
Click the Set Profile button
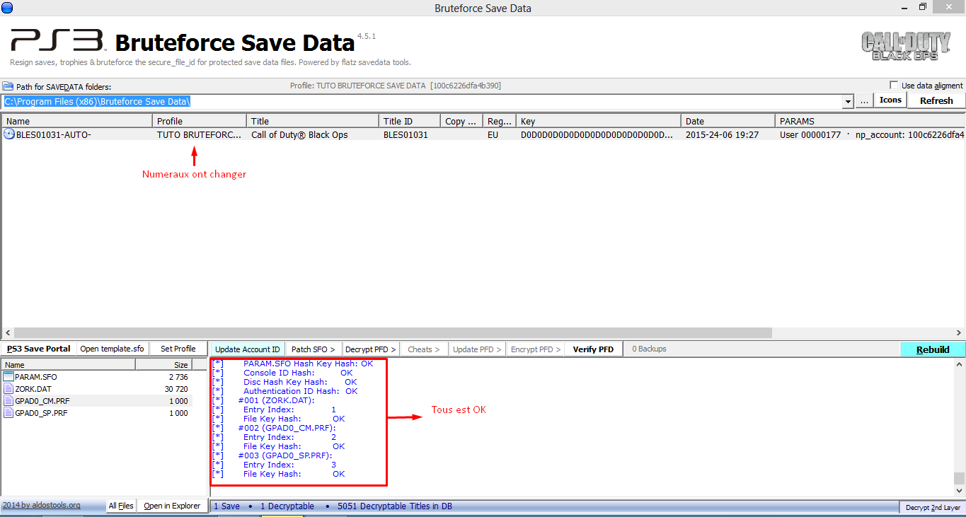pos(178,349)
